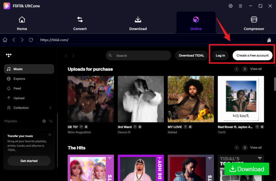Click the page vertical scrollbar thumb

click(x=275, y=84)
